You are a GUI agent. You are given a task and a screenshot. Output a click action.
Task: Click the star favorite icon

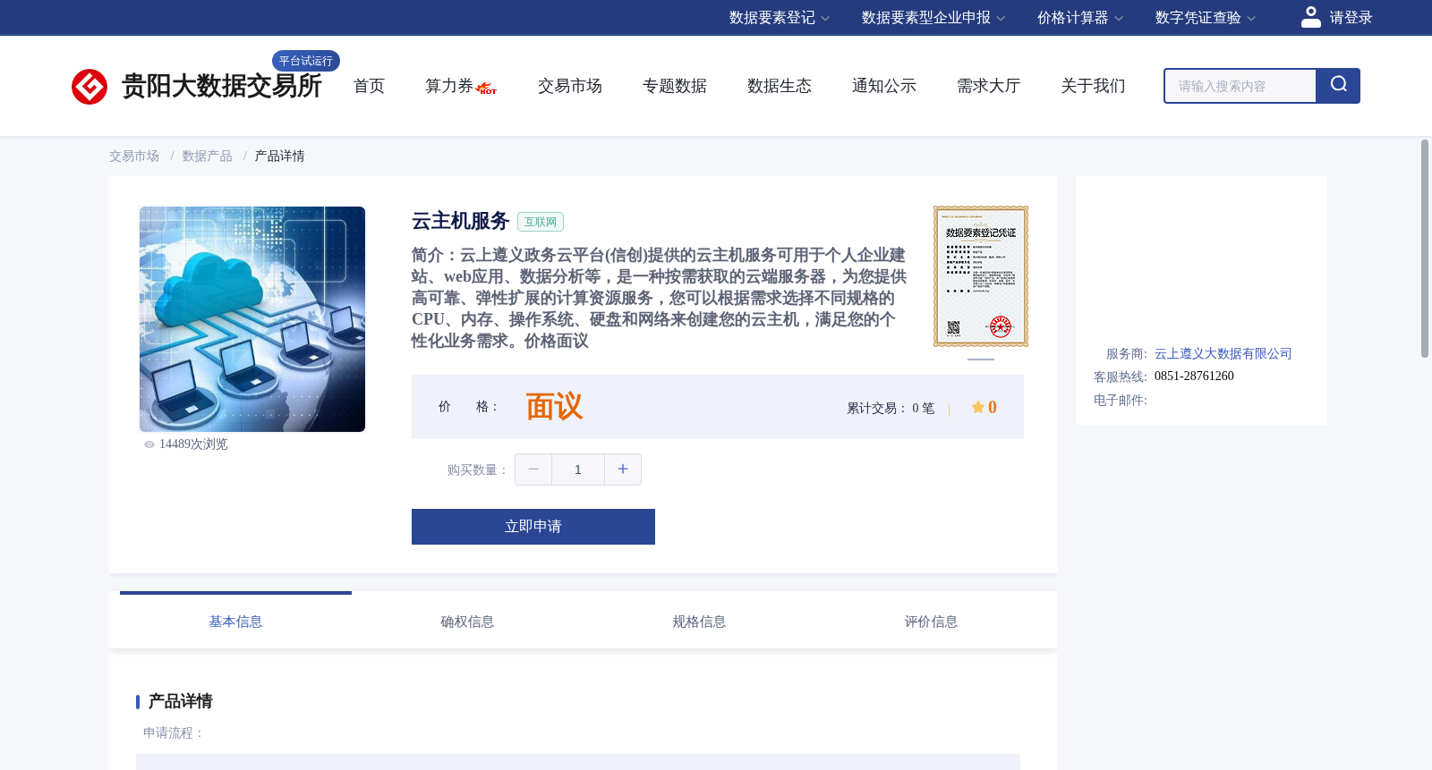tap(978, 408)
